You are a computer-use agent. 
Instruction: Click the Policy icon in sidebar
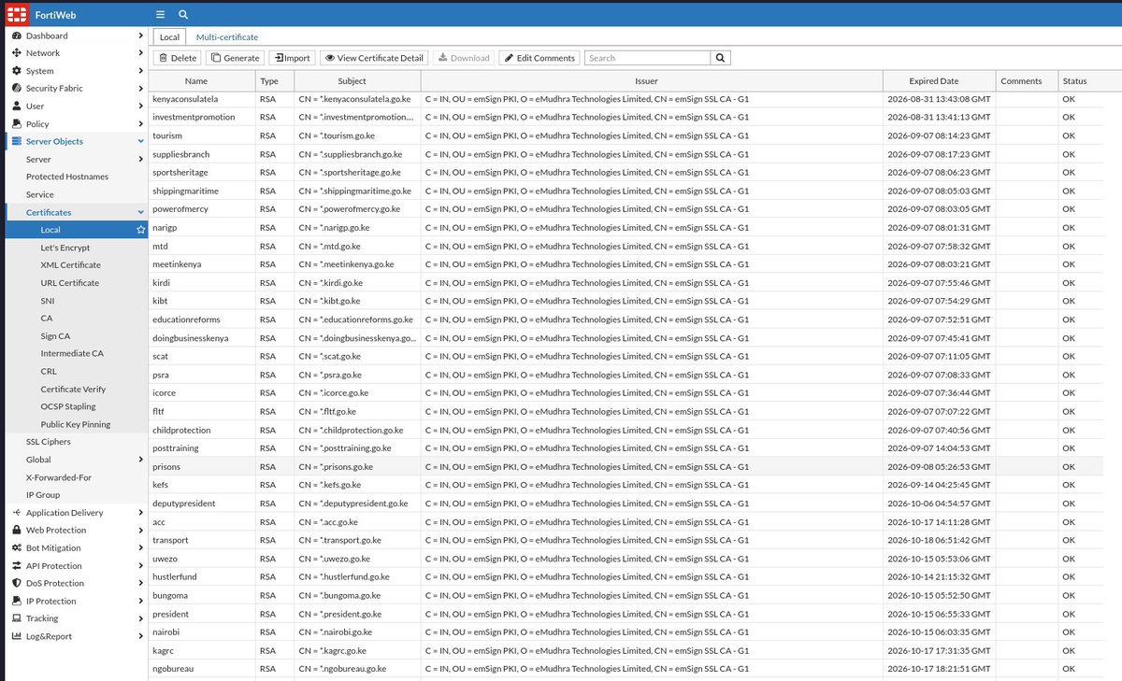[17, 124]
